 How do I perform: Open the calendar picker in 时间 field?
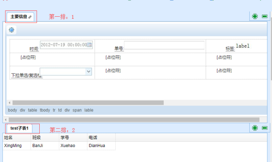coord(89,45)
